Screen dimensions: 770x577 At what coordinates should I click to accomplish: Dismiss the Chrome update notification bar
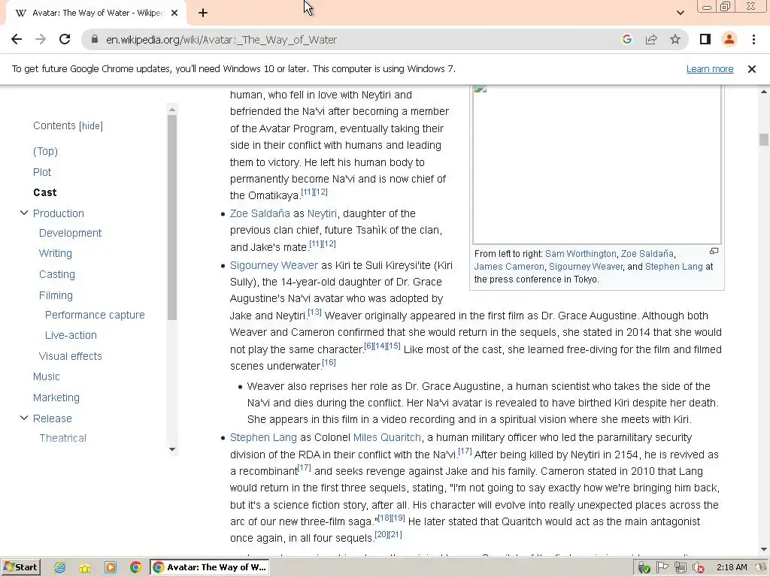[x=751, y=69]
